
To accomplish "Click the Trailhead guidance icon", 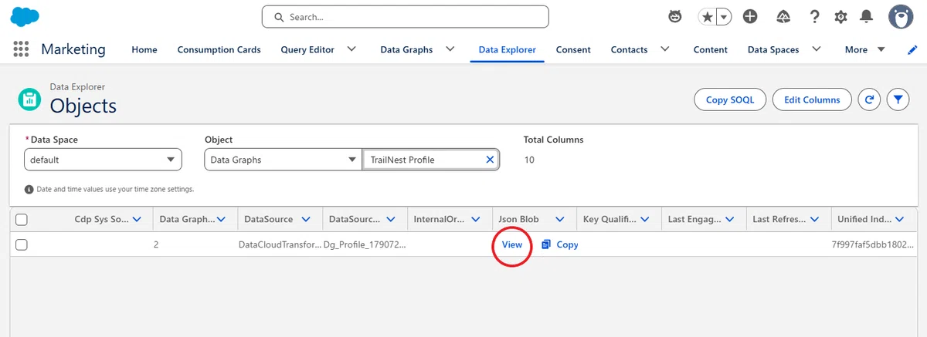I will tap(783, 16).
